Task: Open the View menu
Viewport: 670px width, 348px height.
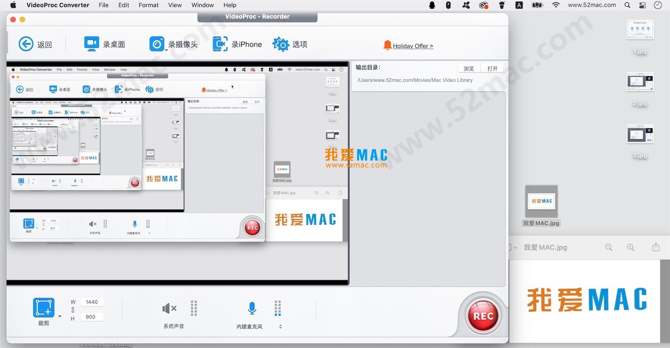Action: (x=175, y=5)
